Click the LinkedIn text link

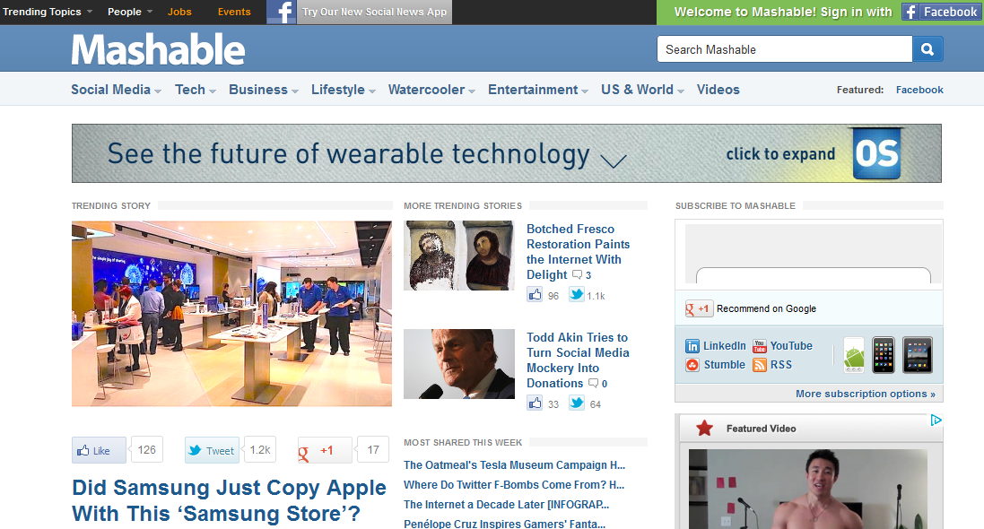[x=724, y=346]
